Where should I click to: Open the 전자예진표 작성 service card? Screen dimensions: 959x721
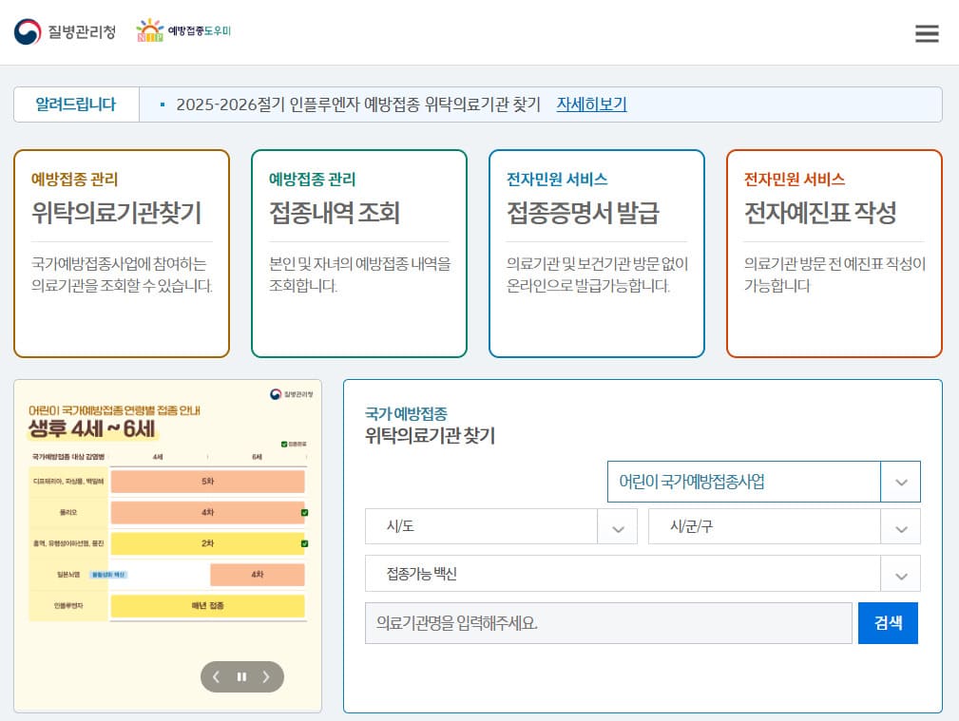(834, 253)
